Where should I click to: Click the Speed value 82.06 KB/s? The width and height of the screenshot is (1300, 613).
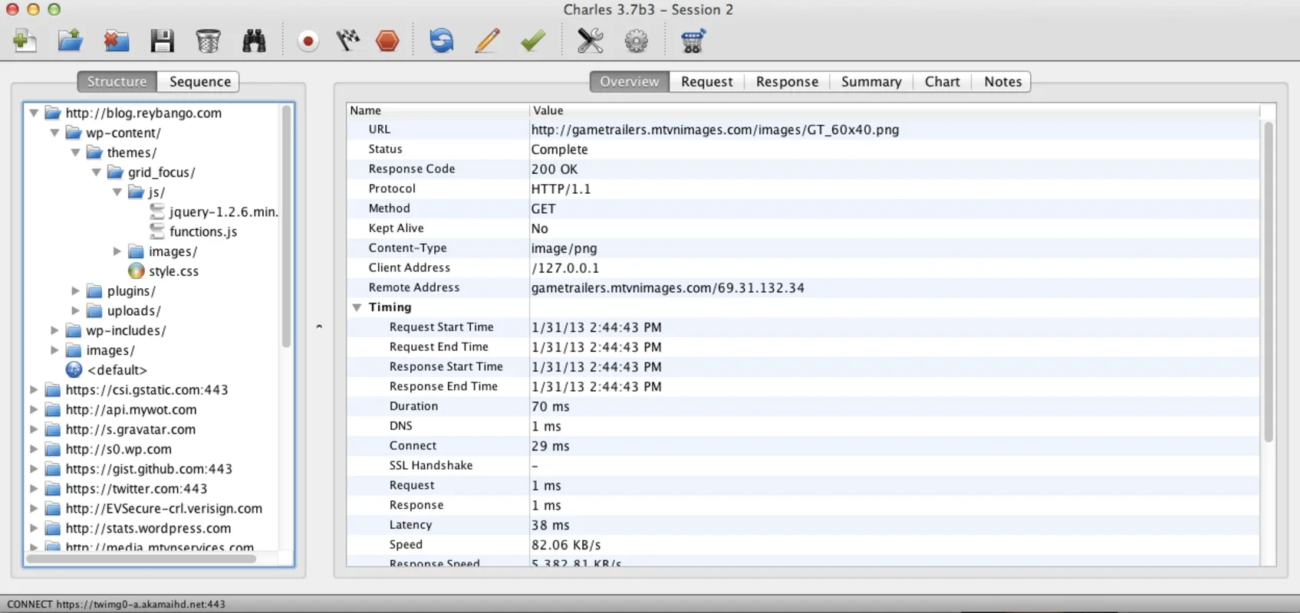(566, 545)
